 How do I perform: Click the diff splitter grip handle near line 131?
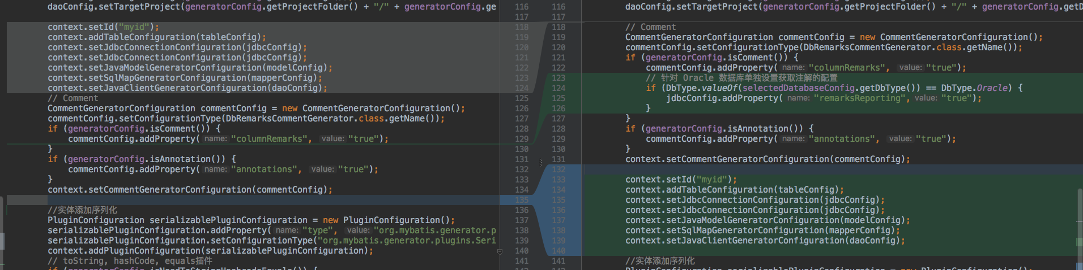(x=540, y=163)
